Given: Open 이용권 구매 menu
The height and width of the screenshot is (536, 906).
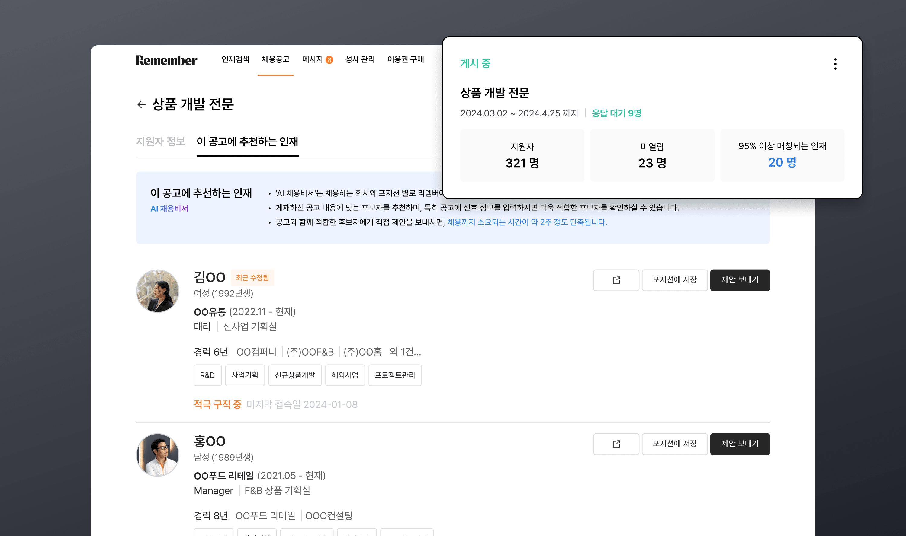Looking at the screenshot, I should point(405,59).
